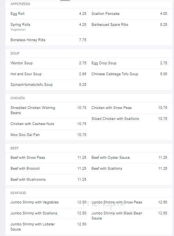Screen dimensions: 174x236
Task: Choose Barbecued Spare Ribs
Action: 129,25
